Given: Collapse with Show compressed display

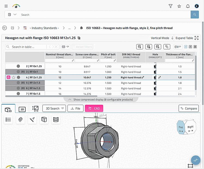Looking at the screenshot, I should point(101,100).
